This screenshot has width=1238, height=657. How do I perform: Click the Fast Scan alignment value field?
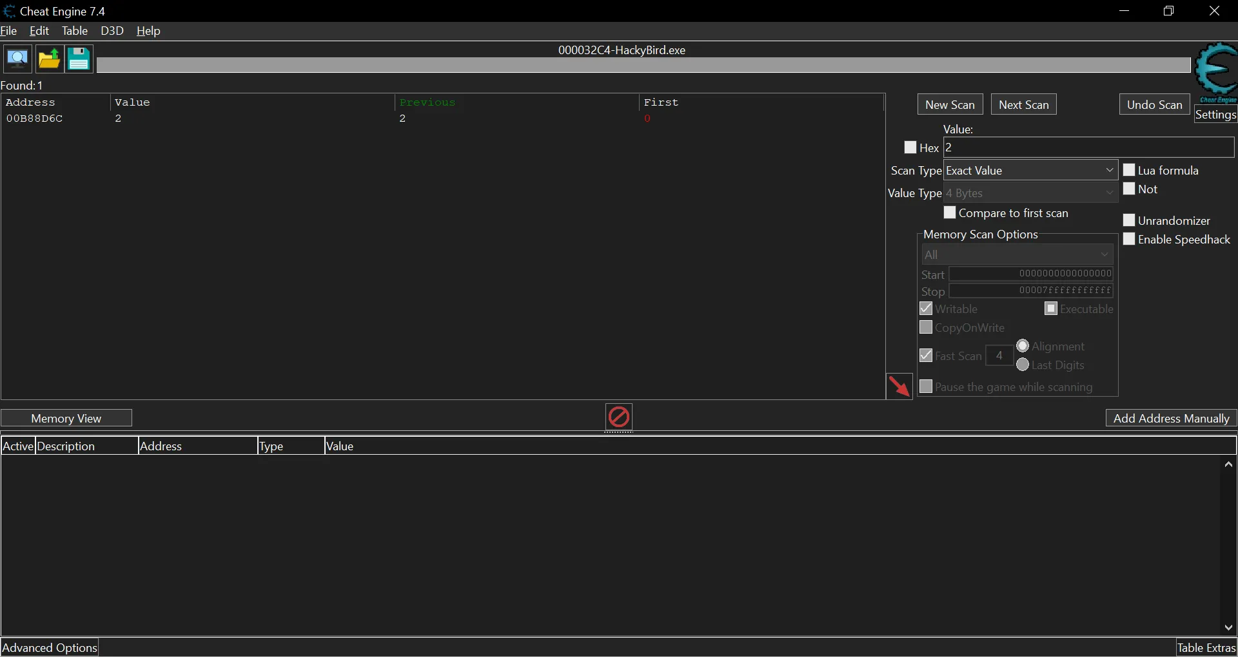click(x=999, y=356)
